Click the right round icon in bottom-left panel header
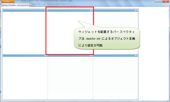170x102 pixels. 47,55
